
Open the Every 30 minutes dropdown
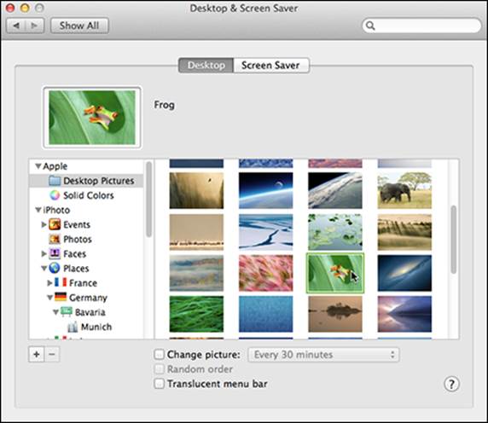(x=323, y=355)
